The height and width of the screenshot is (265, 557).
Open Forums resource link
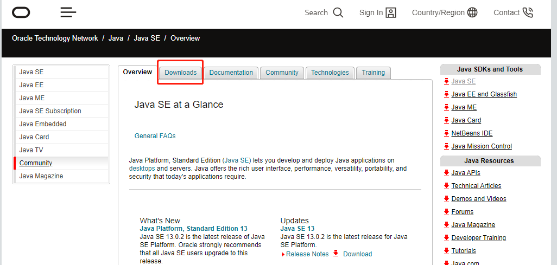tap(463, 212)
